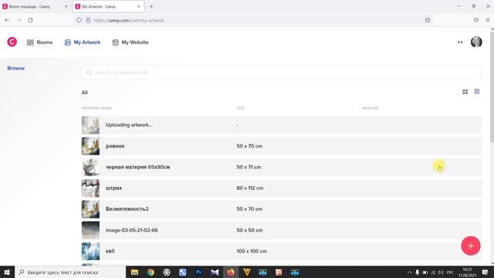Screen dimensions: 494x278
Task: Click the address bar URL
Action: (129, 20)
